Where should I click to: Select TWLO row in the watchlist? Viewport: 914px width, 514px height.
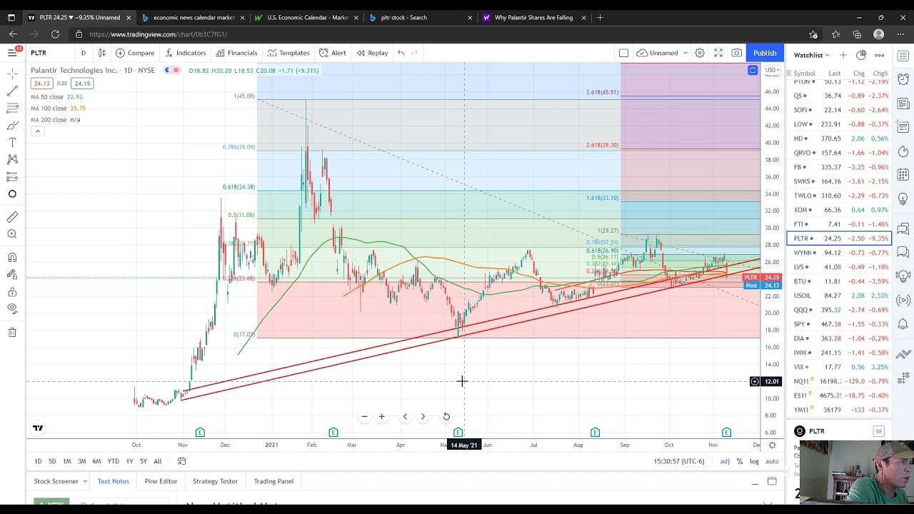[839, 196]
